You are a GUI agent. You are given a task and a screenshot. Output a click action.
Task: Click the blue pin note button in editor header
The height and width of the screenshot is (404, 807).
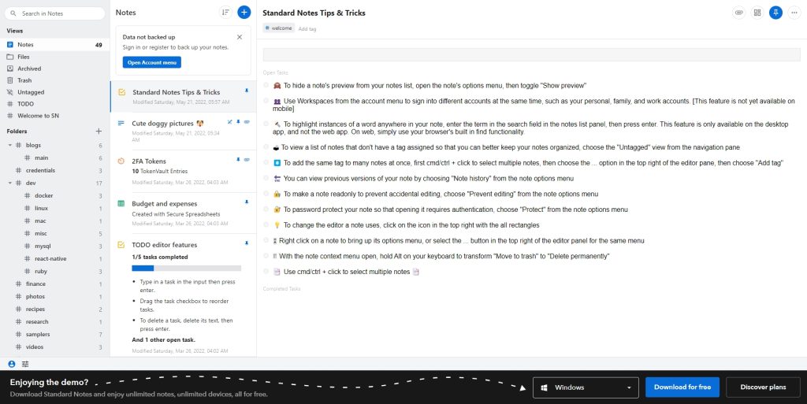(x=775, y=13)
